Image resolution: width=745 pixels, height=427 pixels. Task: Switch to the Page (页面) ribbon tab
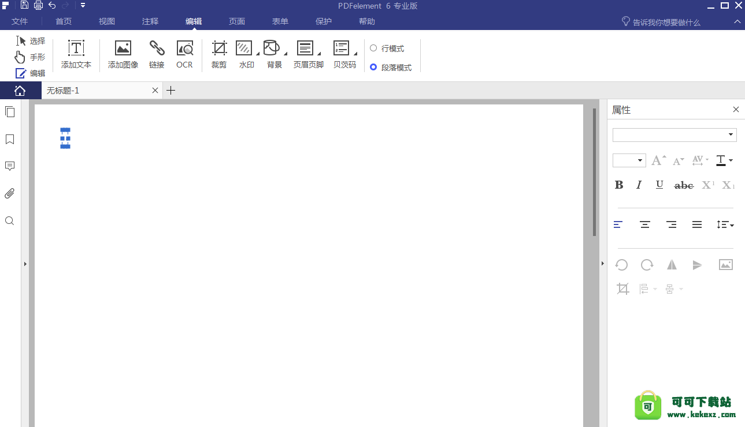237,21
